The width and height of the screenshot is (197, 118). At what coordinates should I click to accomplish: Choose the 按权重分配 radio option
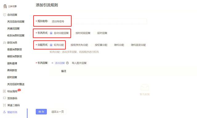(x=99, y=45)
